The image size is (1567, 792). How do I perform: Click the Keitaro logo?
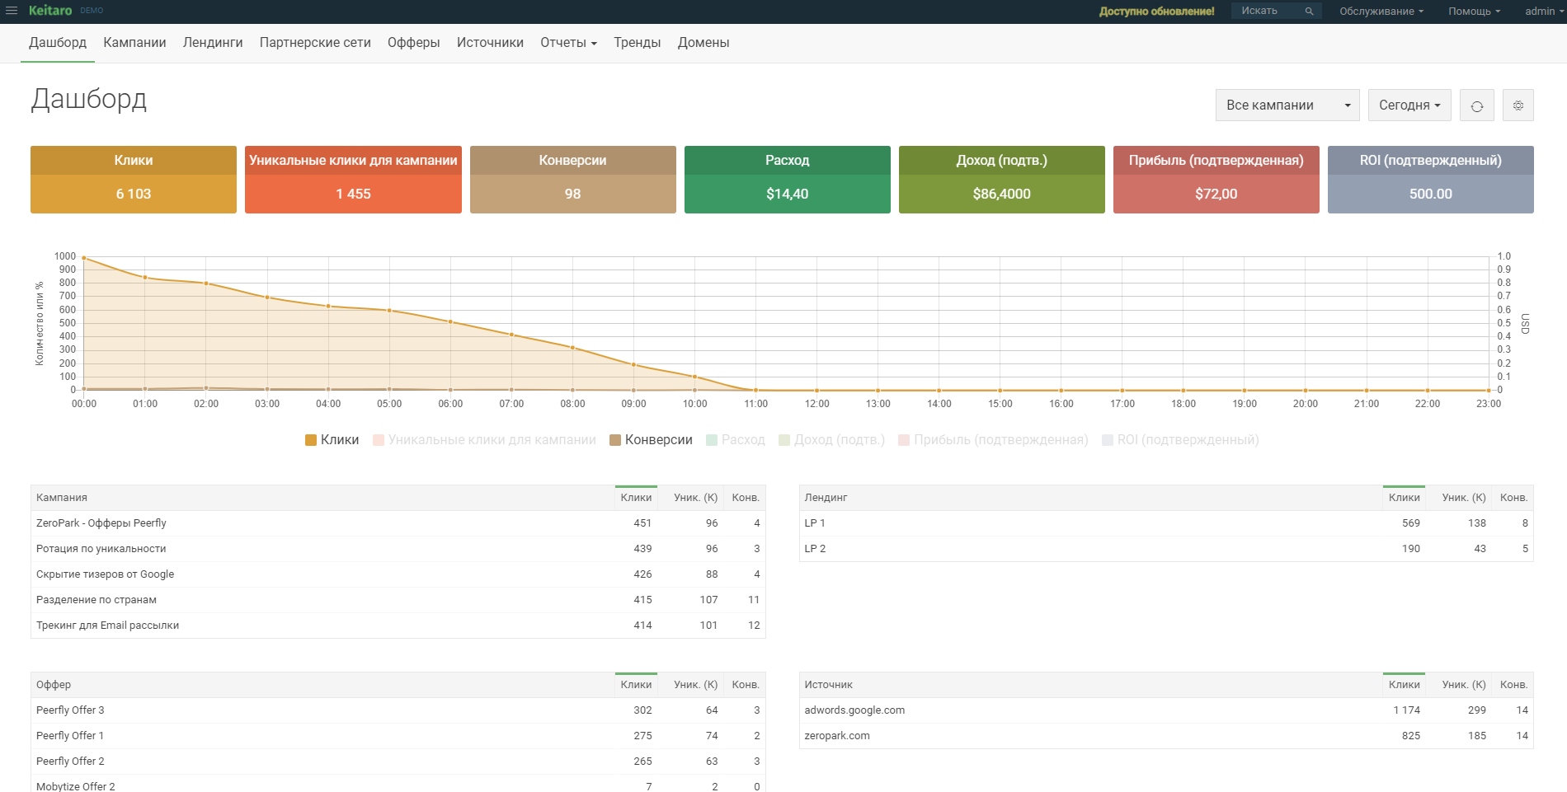point(50,11)
